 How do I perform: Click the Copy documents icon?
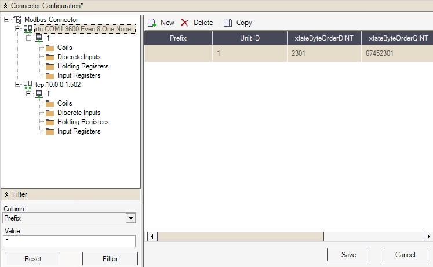click(x=228, y=23)
